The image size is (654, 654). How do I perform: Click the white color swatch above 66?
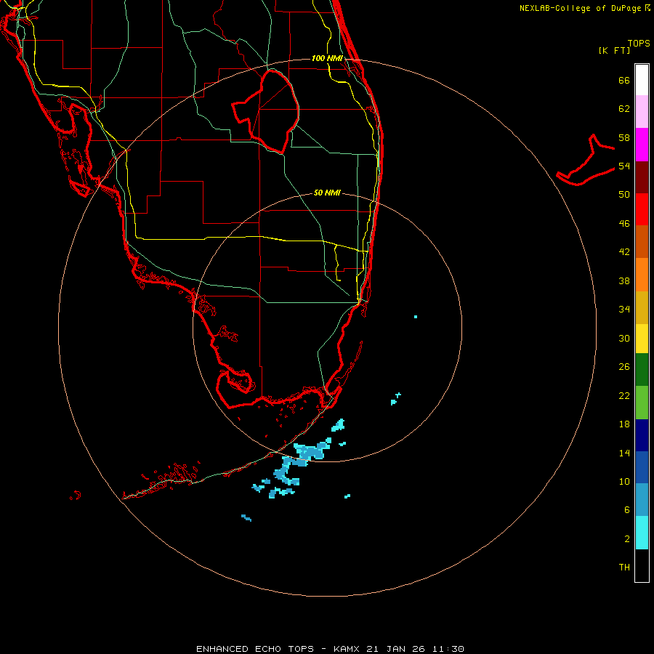point(642,80)
